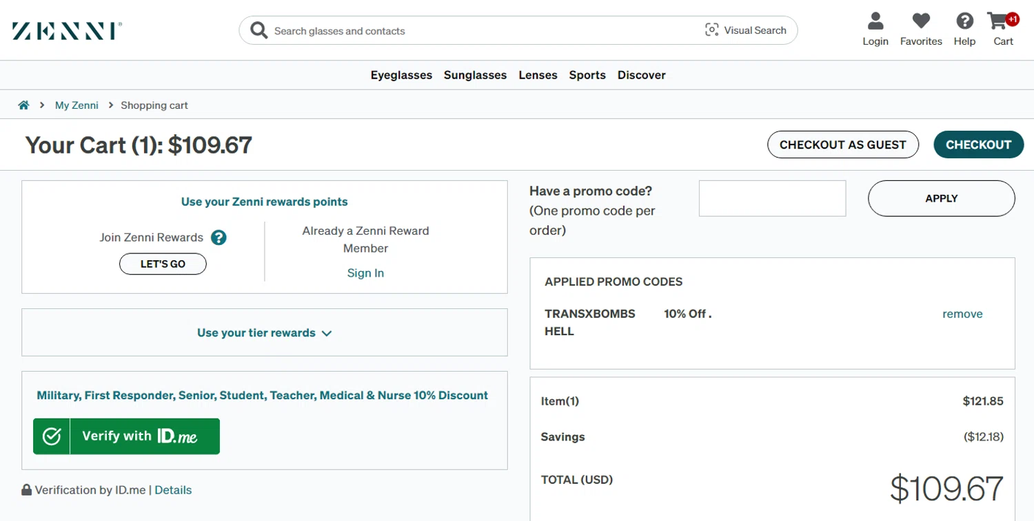The image size is (1034, 521).
Task: Open the Help question mark icon
Action: point(964,22)
